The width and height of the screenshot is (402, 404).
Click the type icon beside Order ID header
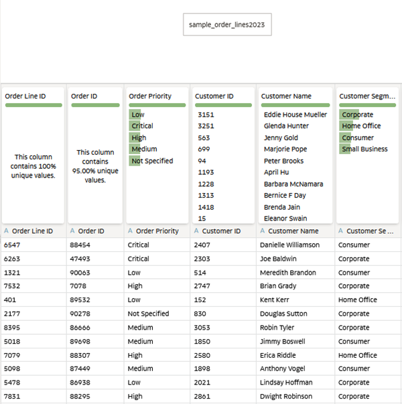[72, 231]
